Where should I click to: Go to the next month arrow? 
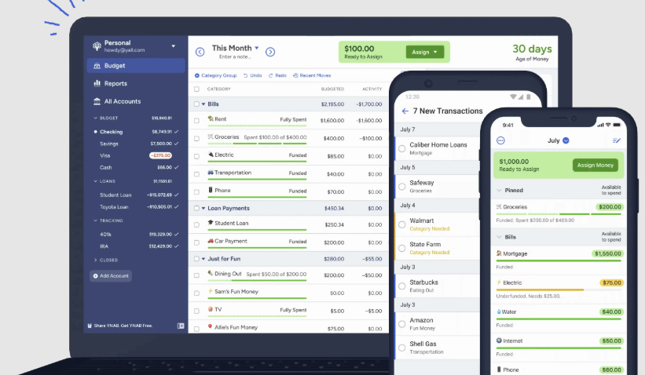[x=270, y=52]
